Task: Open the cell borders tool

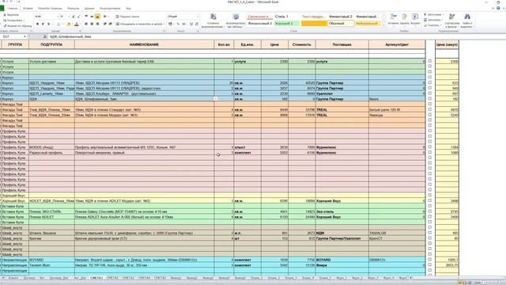Action: 59,25
